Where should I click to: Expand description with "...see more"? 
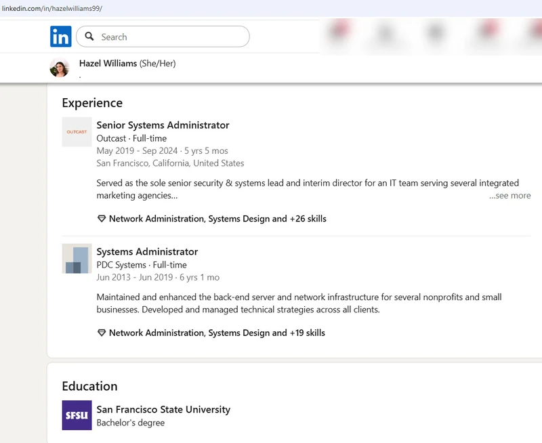pyautogui.click(x=509, y=196)
